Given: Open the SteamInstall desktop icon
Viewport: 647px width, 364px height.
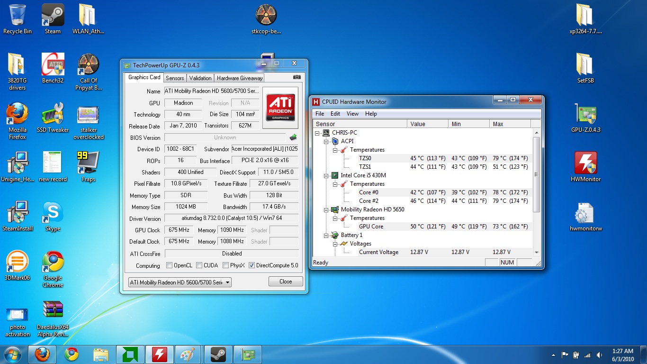Looking at the screenshot, I should 18,216.
